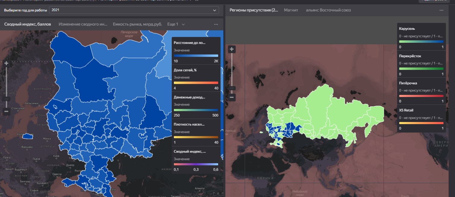Click the scale value 2К under Расстояние до ло...
455x197 pixels.
tap(216, 61)
